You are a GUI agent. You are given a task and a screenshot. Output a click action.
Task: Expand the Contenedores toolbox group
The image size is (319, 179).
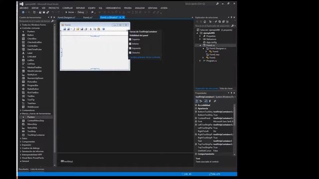[x=21, y=110]
